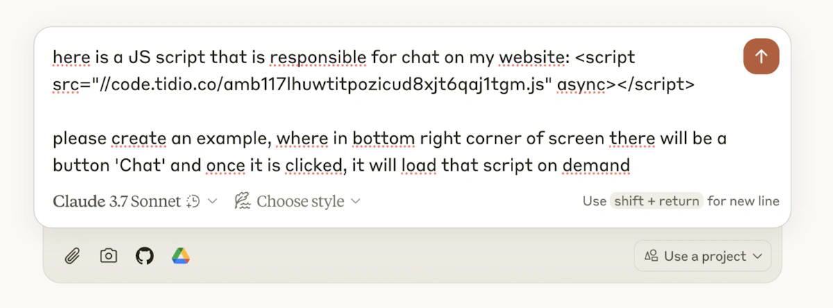This screenshot has height=308, width=833.
Task: Toggle extended thinking clock icon beside Sonnet
Action: pyautogui.click(x=194, y=201)
